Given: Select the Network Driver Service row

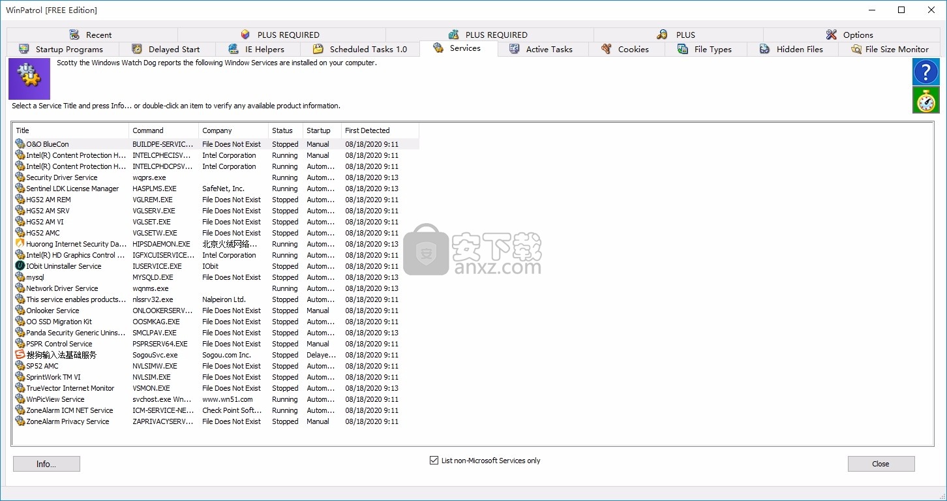Looking at the screenshot, I should (x=216, y=288).
